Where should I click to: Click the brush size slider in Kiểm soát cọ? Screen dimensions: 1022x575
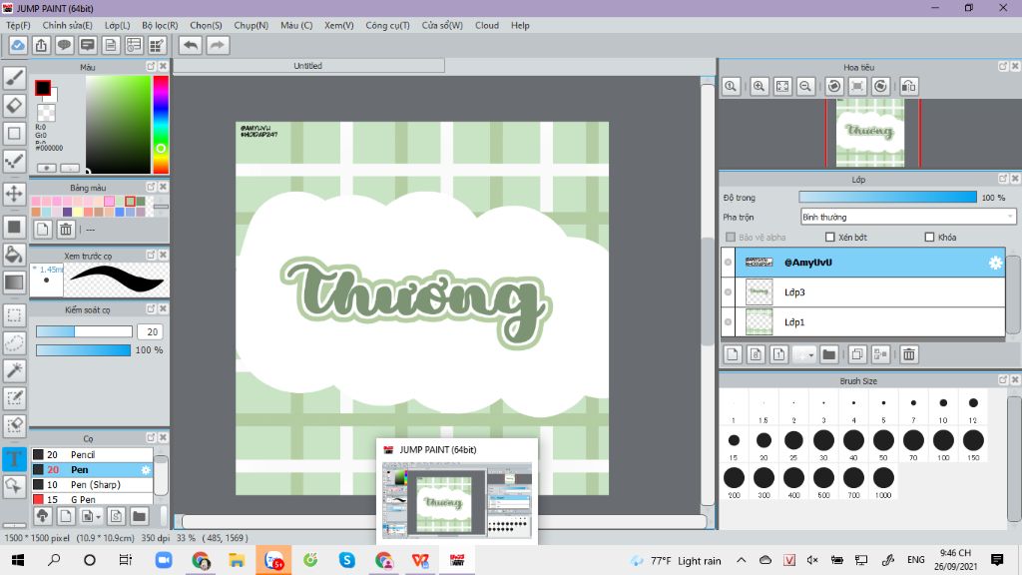click(84, 331)
